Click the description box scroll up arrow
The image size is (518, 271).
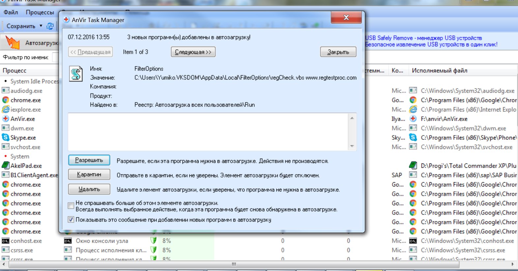click(x=352, y=118)
